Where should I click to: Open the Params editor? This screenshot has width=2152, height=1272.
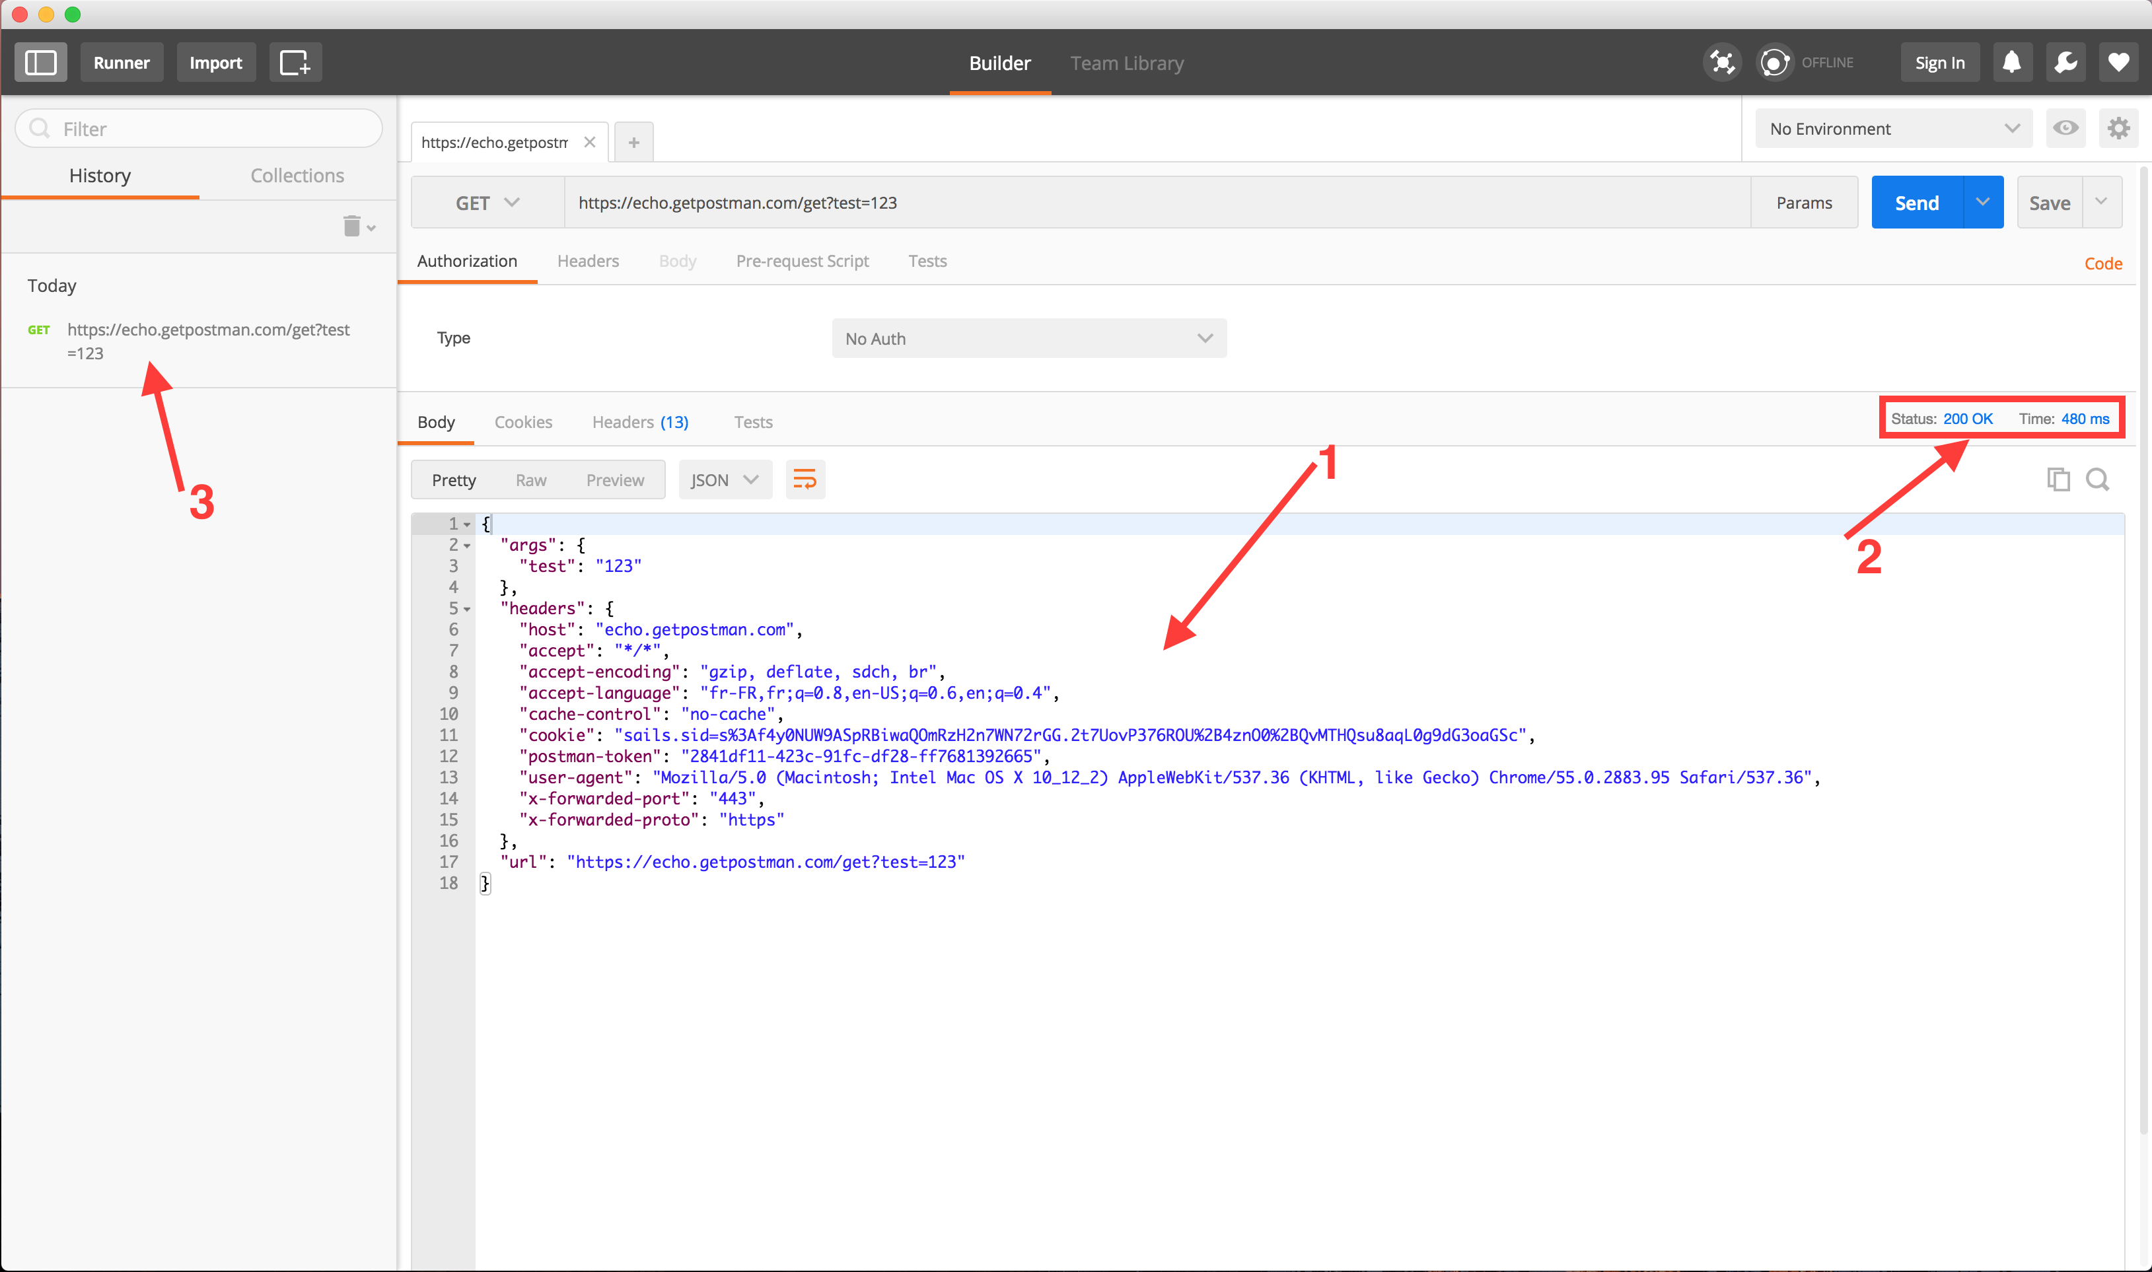(1804, 203)
